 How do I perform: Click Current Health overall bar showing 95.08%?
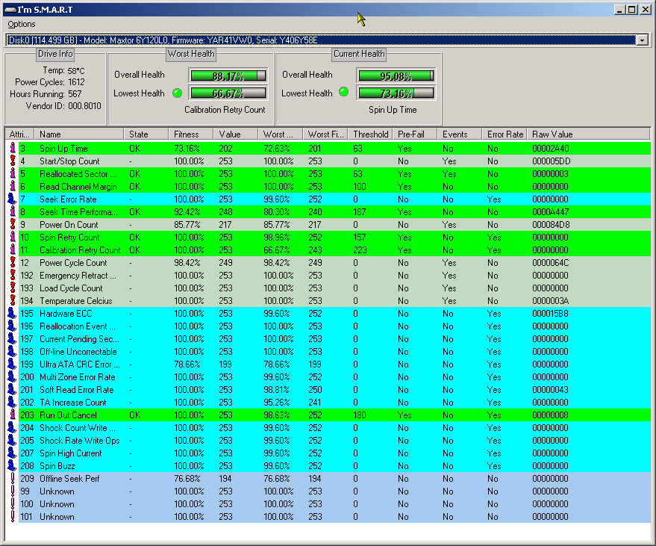coord(396,75)
